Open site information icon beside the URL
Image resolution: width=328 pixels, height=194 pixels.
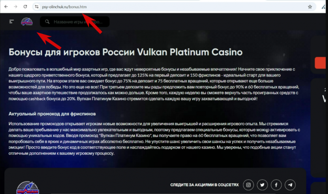[37, 7]
